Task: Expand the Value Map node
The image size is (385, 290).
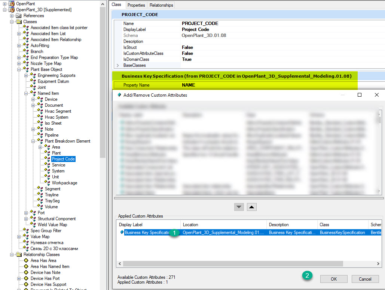Action: (x=19, y=237)
